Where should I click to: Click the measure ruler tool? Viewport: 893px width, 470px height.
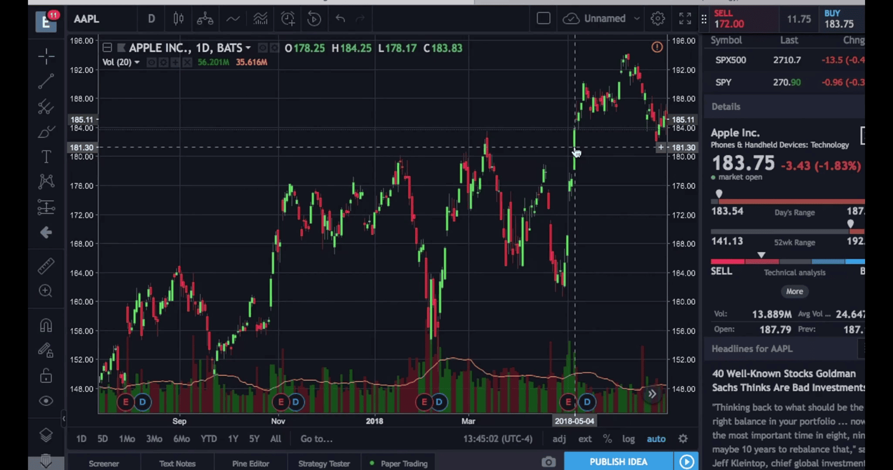[x=46, y=266]
